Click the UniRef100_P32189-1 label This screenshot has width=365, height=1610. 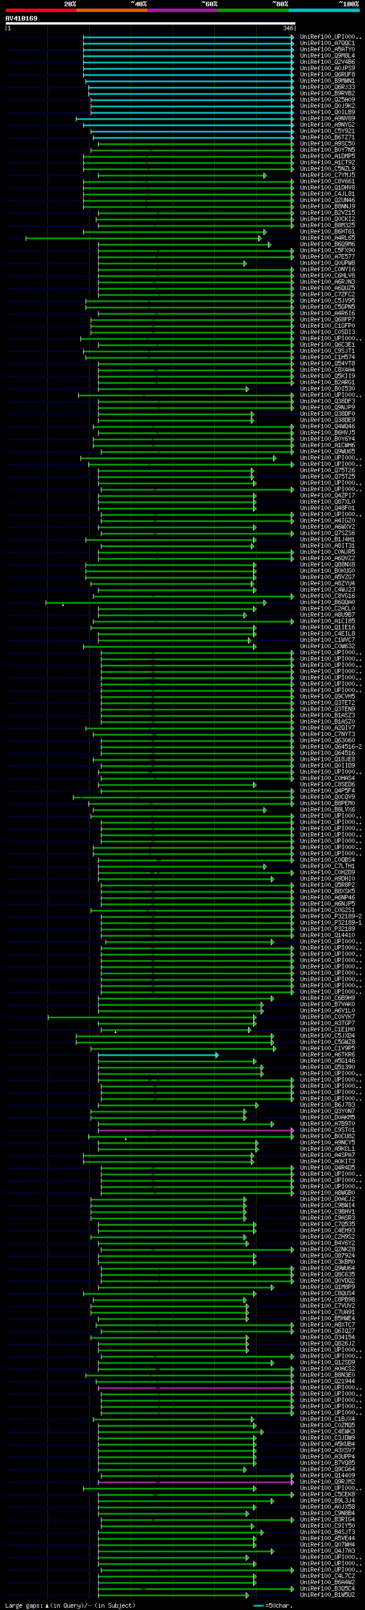click(x=331, y=922)
